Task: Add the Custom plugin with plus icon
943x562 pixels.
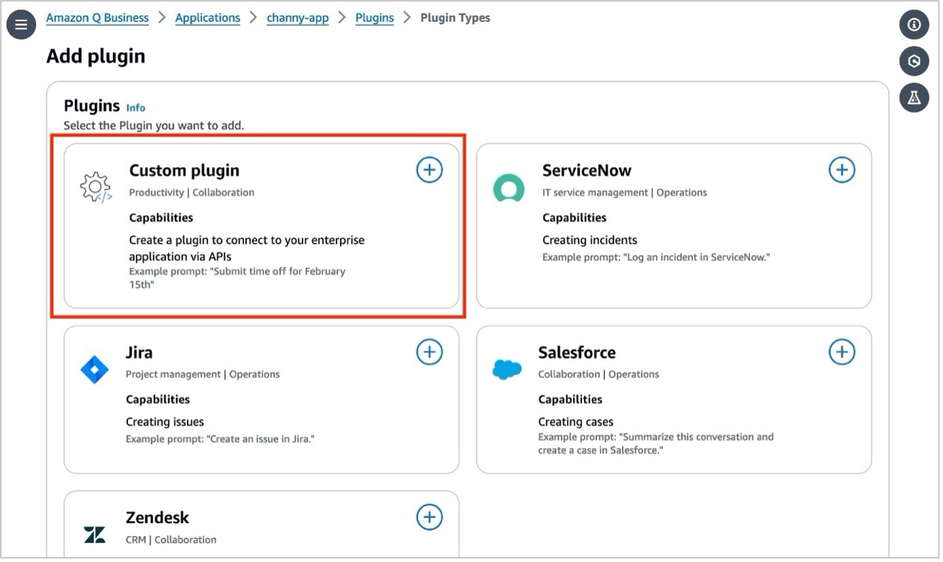Action: [x=429, y=170]
